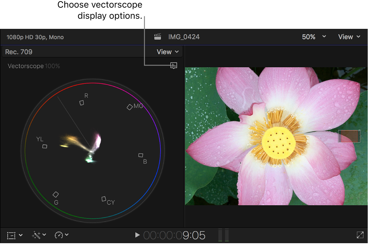The image size is (368, 244).
Task: Open the vectorscope display options icon
Action: point(173,66)
